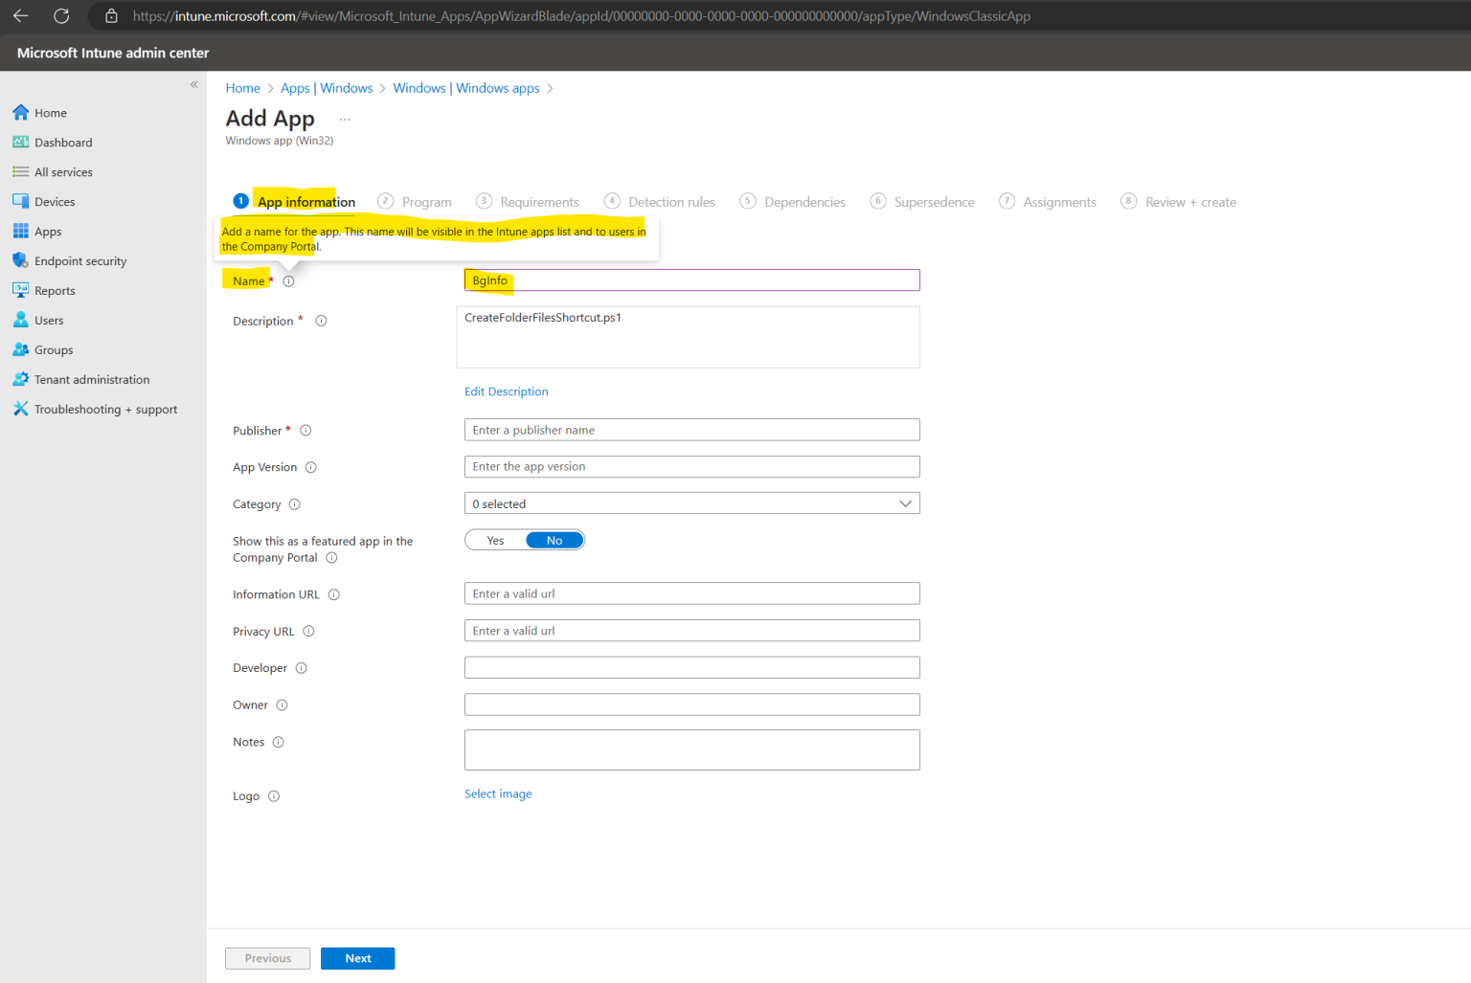1471x983 pixels.
Task: Click the browser refresh icon
Action: (61, 15)
